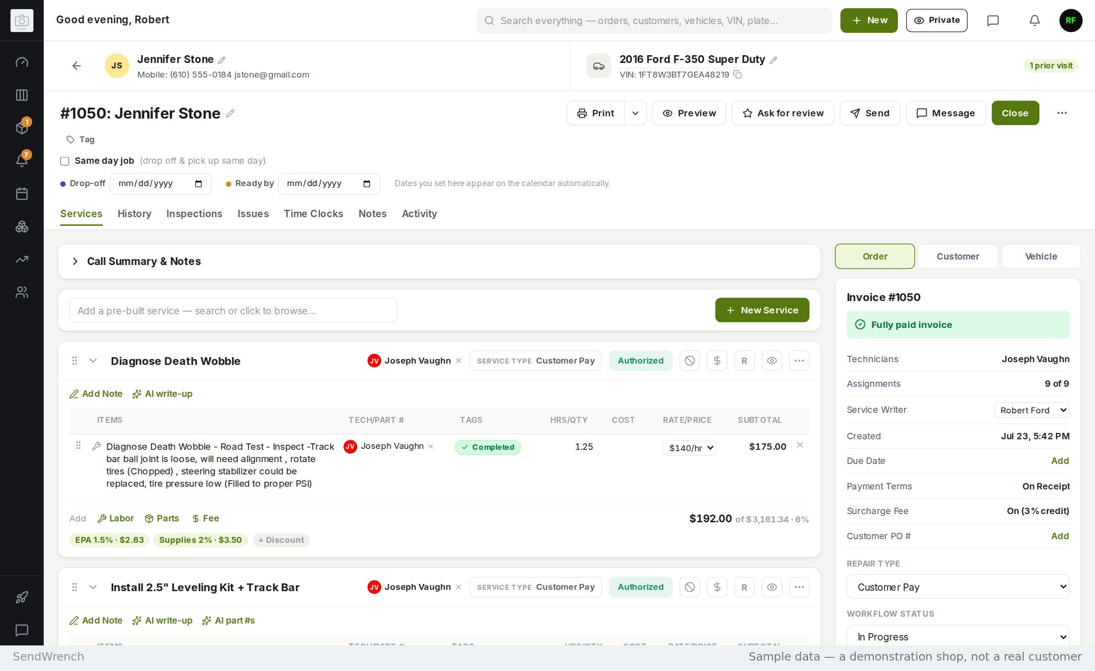Click the decline circle icon on Diagnose Death Wobble

tap(689, 361)
